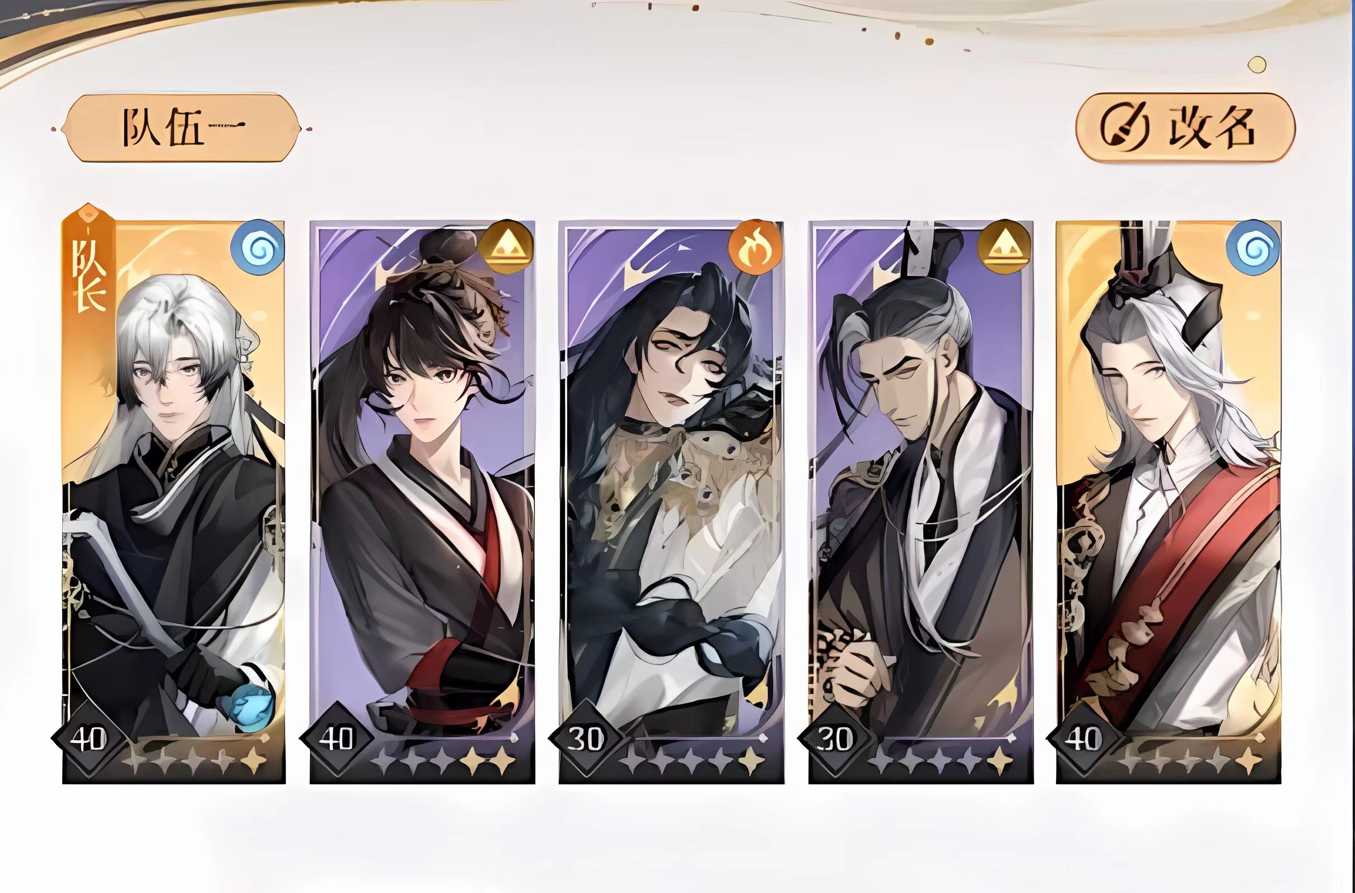Screen dimensions: 1355x893
Task: Click the brush icon beside 改名
Action: [1123, 129]
